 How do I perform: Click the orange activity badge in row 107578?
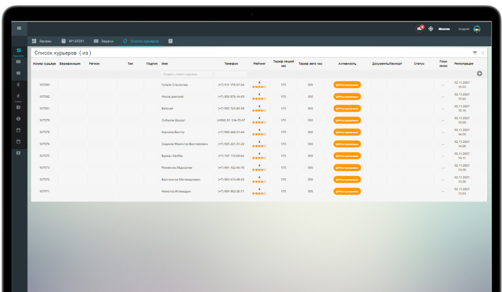pos(347,132)
